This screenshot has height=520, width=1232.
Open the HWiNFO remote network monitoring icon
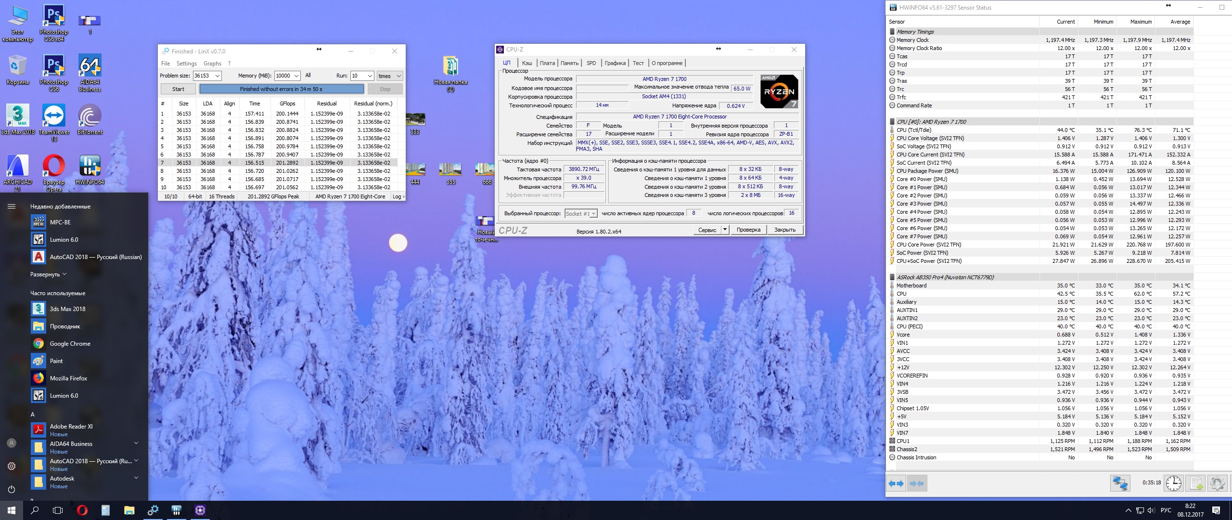coord(1120,483)
